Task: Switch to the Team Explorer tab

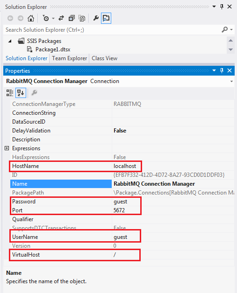Action: pos(70,58)
